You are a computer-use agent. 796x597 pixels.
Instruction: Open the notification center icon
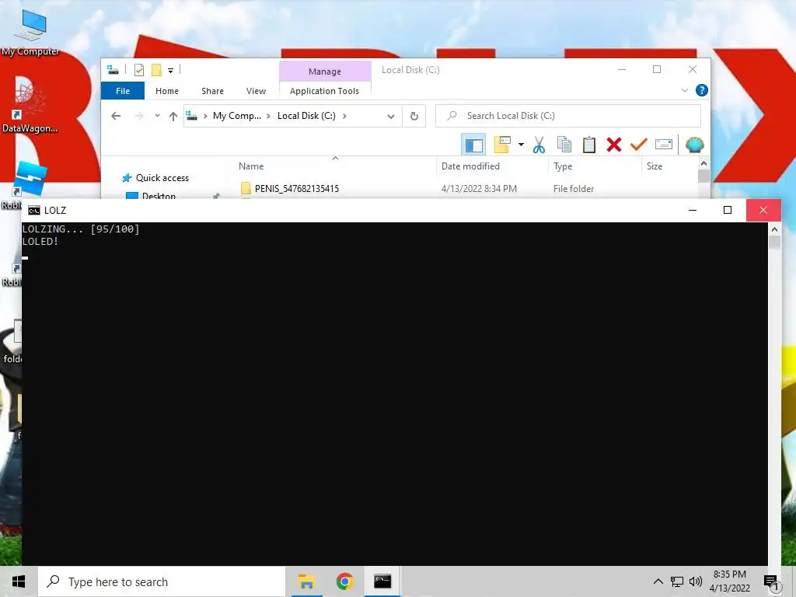(771, 582)
